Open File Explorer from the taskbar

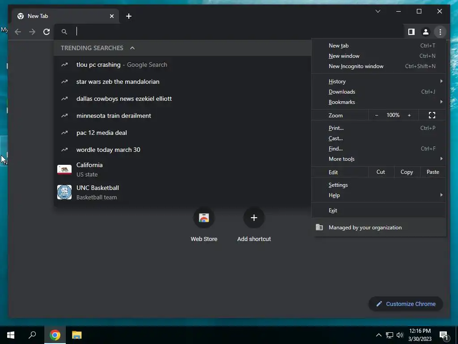tap(77, 335)
